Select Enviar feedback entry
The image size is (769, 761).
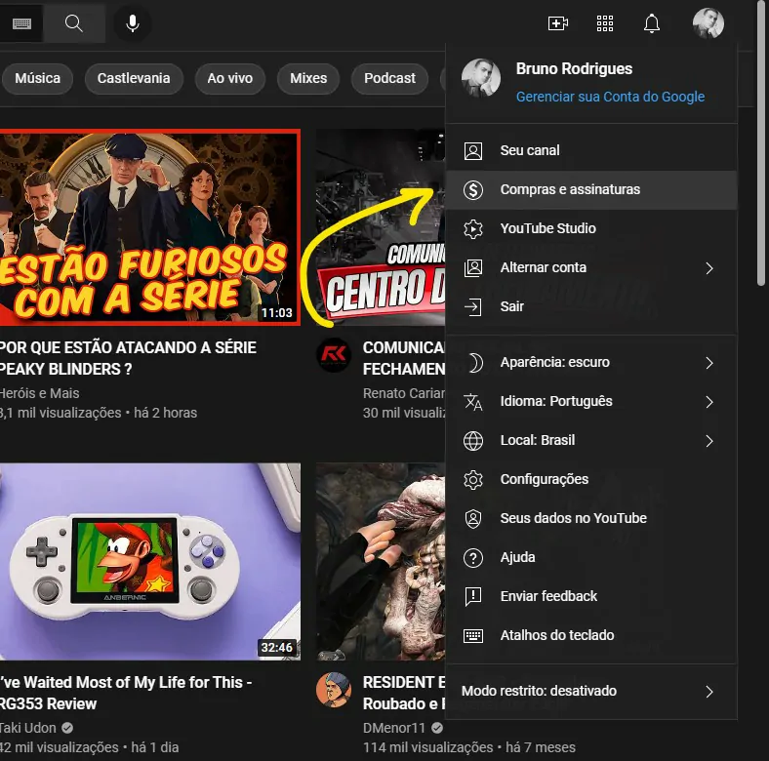click(x=591, y=597)
